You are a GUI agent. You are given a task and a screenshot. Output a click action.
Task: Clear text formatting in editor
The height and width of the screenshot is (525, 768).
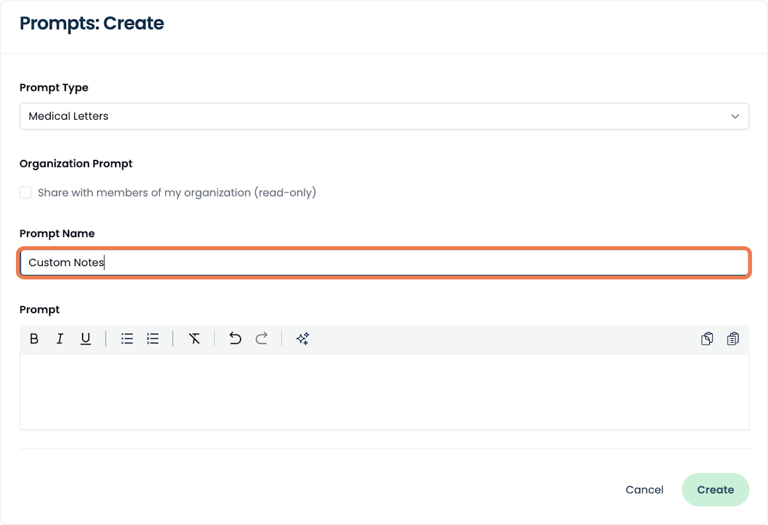coord(195,339)
